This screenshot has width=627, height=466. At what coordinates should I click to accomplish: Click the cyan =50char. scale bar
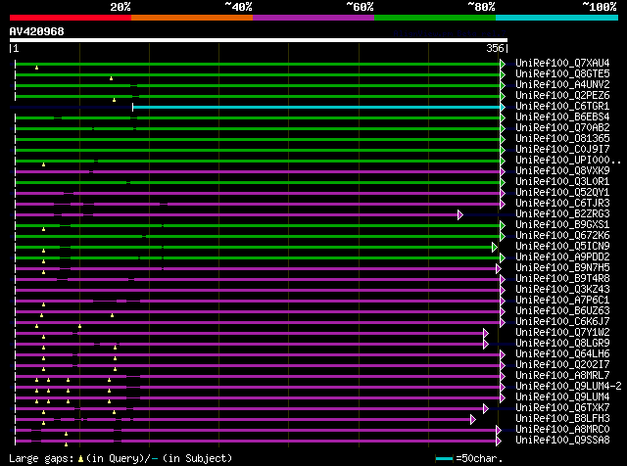444,458
